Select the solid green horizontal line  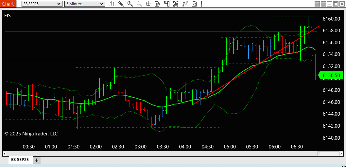click(161, 32)
